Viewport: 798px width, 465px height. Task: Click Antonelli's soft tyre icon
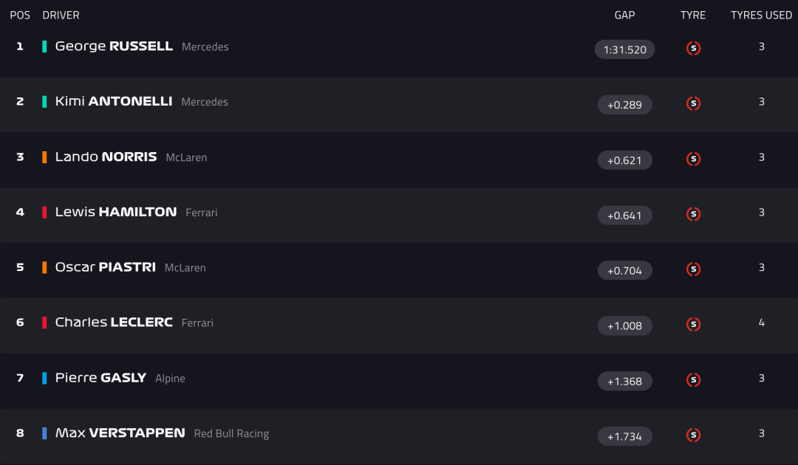click(x=693, y=104)
